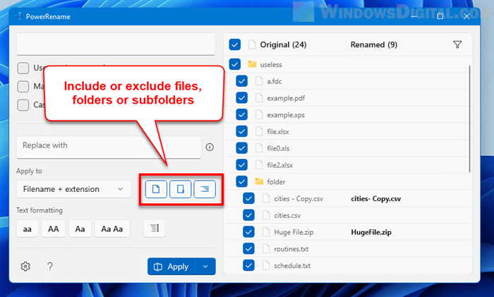Screen dimensions: 494x297
Task: Toggle the Include subfolders button
Action: (x=205, y=189)
